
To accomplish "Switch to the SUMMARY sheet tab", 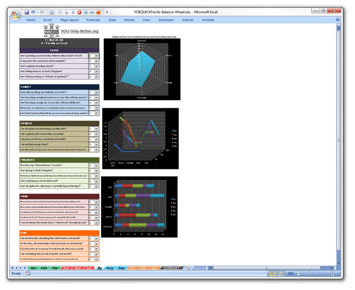I will (171, 268).
